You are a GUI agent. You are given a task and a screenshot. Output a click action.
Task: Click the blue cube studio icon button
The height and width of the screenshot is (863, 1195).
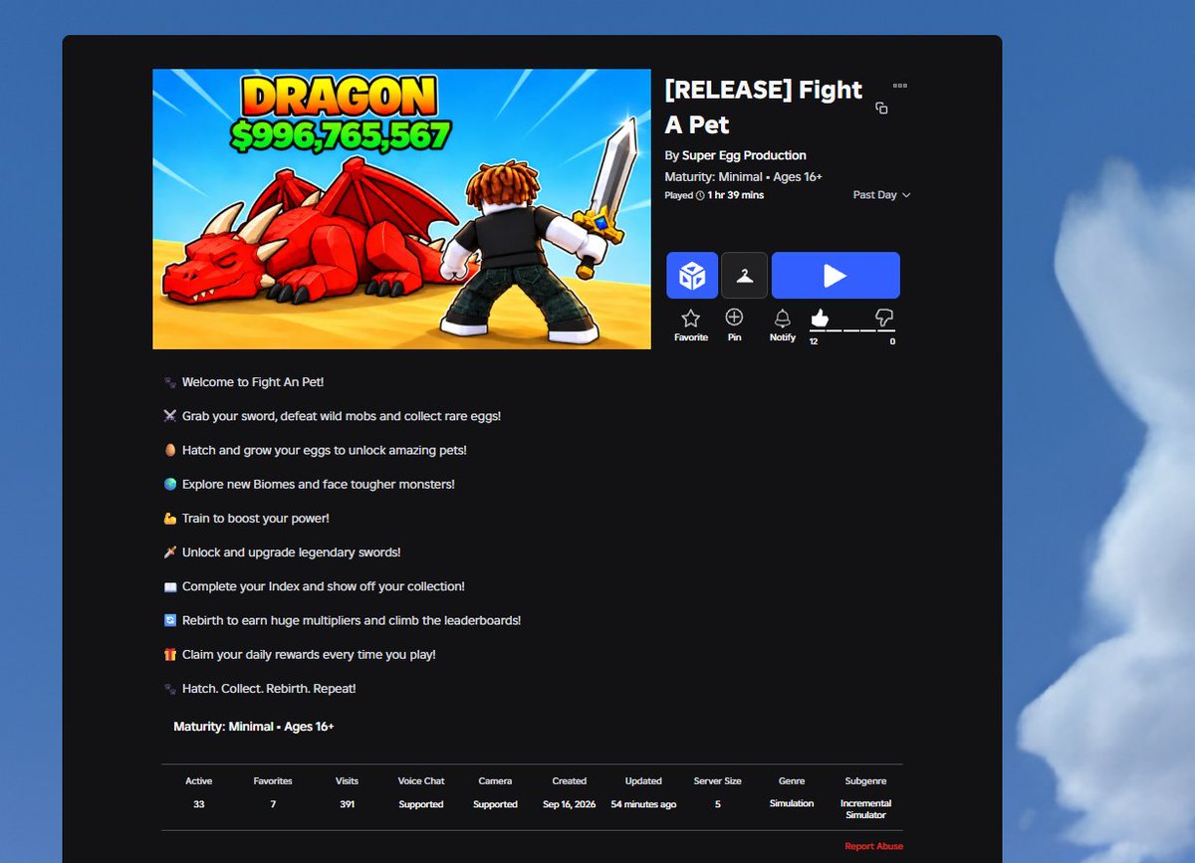click(x=692, y=276)
